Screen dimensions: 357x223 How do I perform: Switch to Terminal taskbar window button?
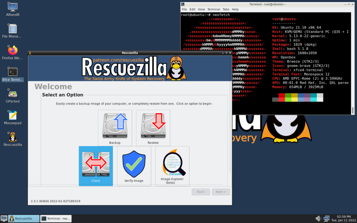[56, 218]
